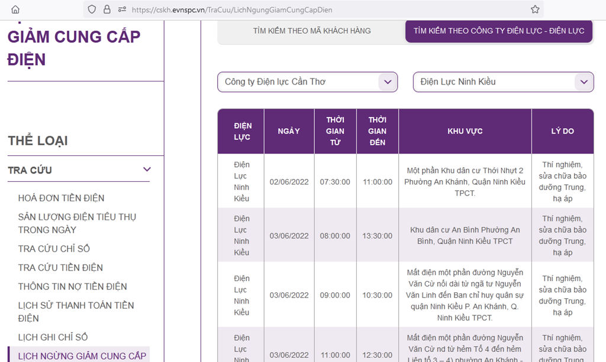Open the site permissions icon in address bar
Screen dimensions: 606x362
tap(122, 9)
